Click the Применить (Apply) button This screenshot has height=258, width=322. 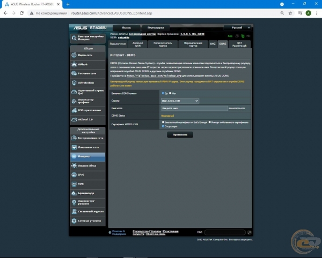[180, 135]
